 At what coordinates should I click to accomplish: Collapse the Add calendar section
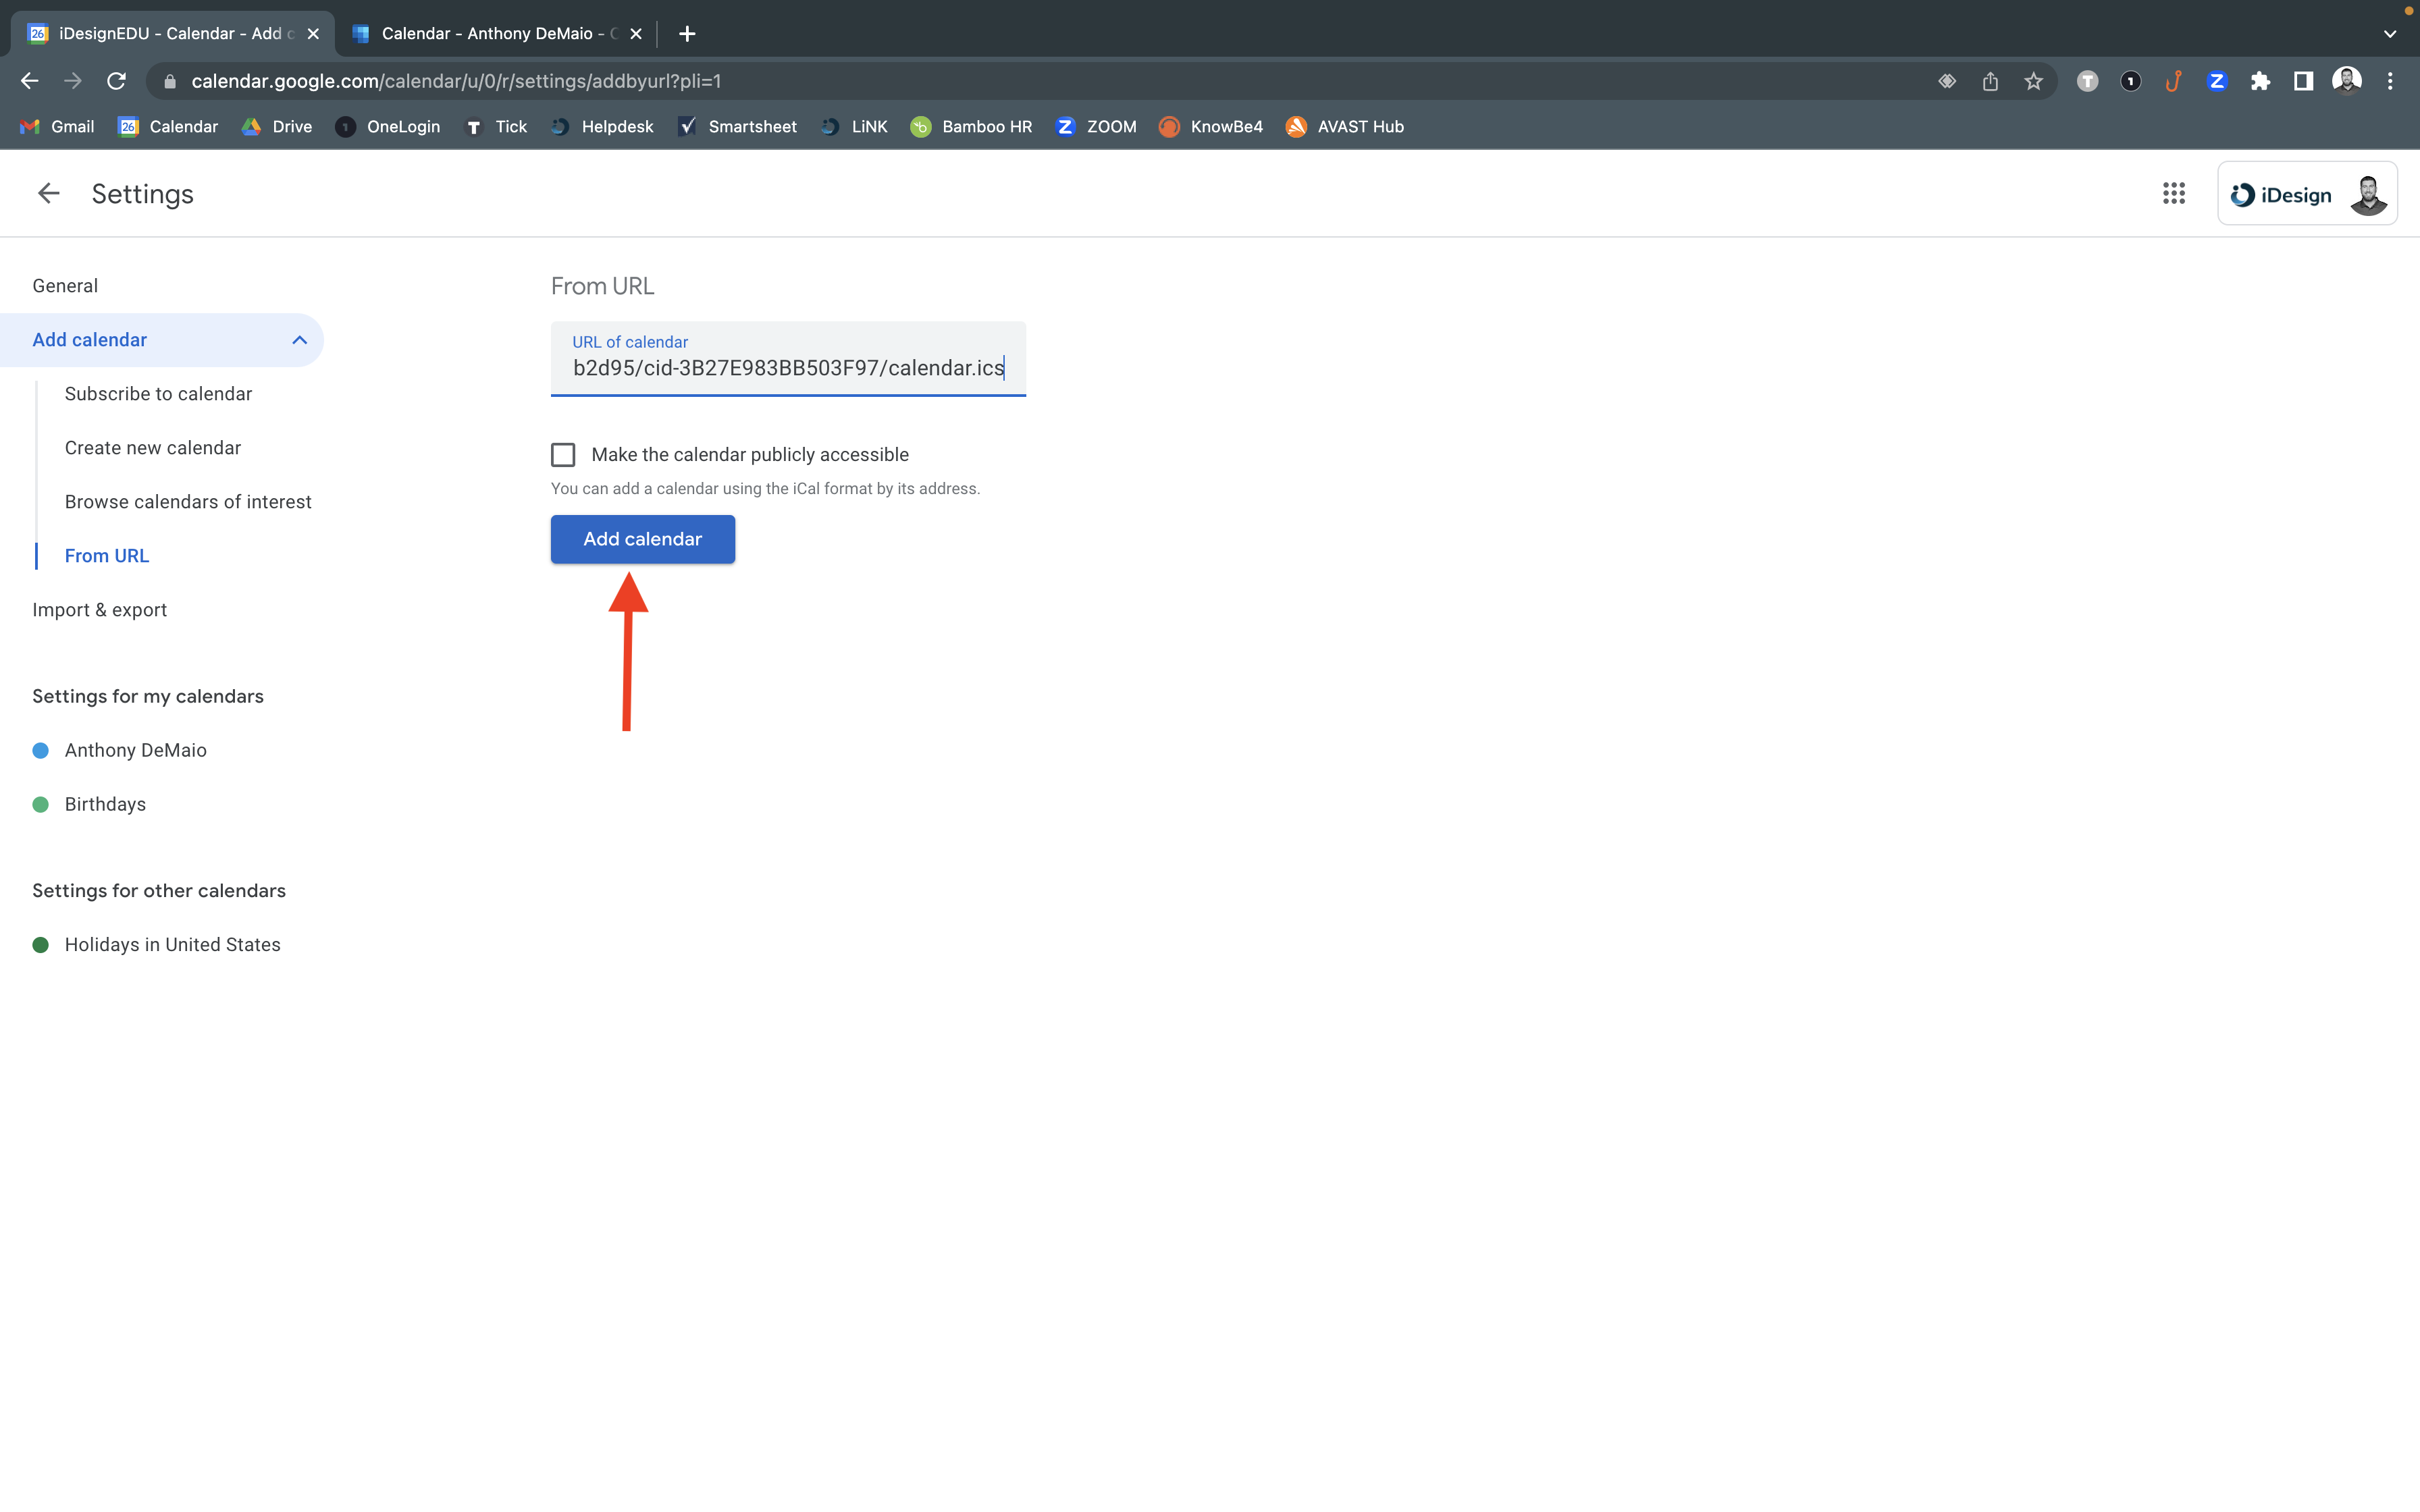299,340
